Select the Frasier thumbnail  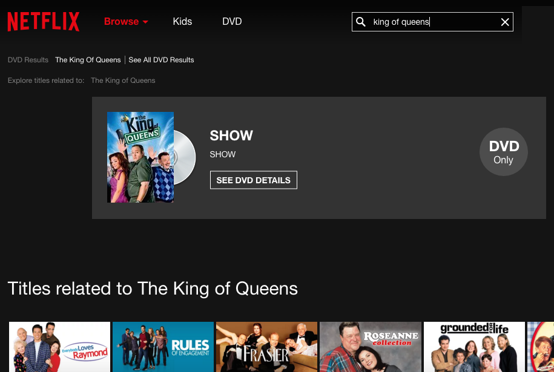(x=266, y=347)
